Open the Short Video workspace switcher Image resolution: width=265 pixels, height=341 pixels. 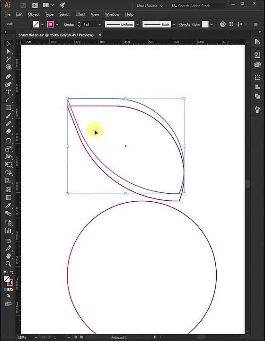[150, 5]
